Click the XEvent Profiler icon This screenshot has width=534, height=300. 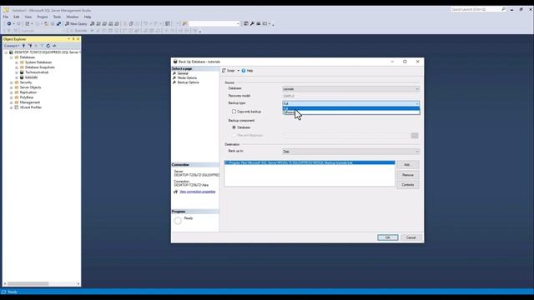[17, 107]
